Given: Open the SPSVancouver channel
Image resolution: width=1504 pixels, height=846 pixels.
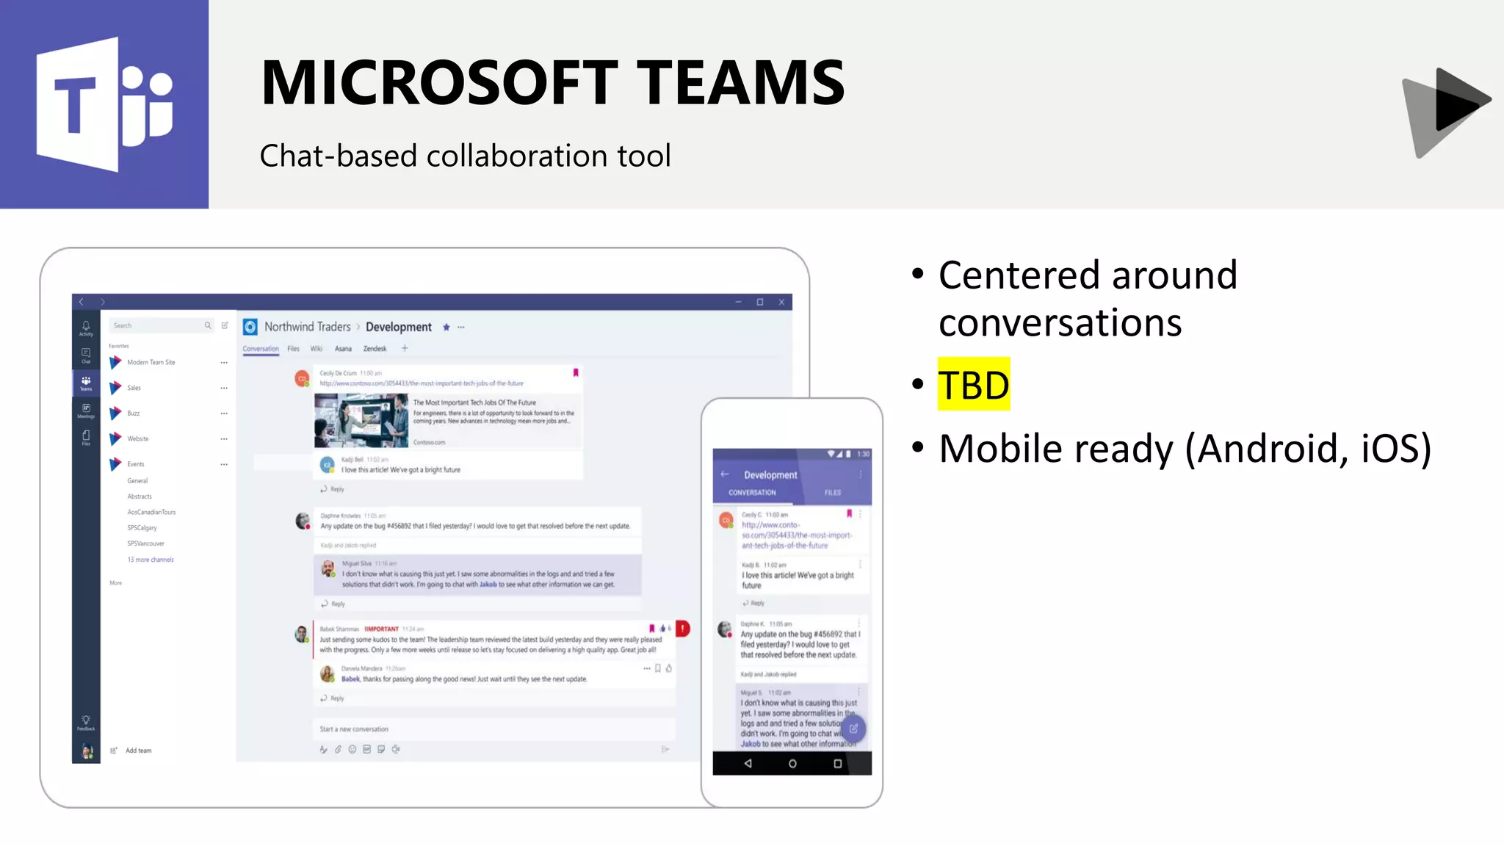Looking at the screenshot, I should coord(145,544).
